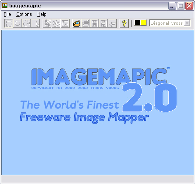Open the Options menu
Screen dimensions: 195x184
(x=24, y=14)
